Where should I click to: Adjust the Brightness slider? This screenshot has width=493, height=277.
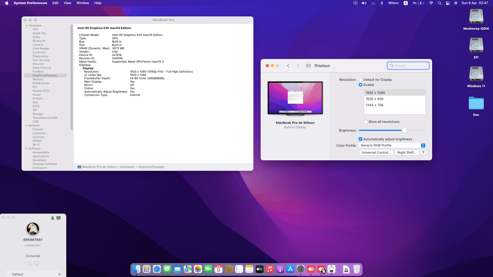tap(404, 130)
